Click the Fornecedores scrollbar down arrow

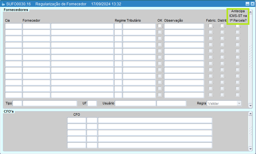(x=250, y=106)
